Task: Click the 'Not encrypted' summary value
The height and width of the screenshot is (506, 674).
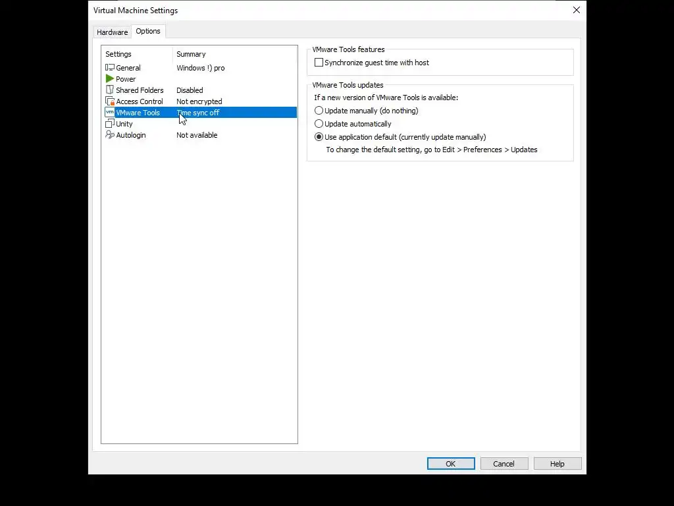Action: click(x=199, y=101)
